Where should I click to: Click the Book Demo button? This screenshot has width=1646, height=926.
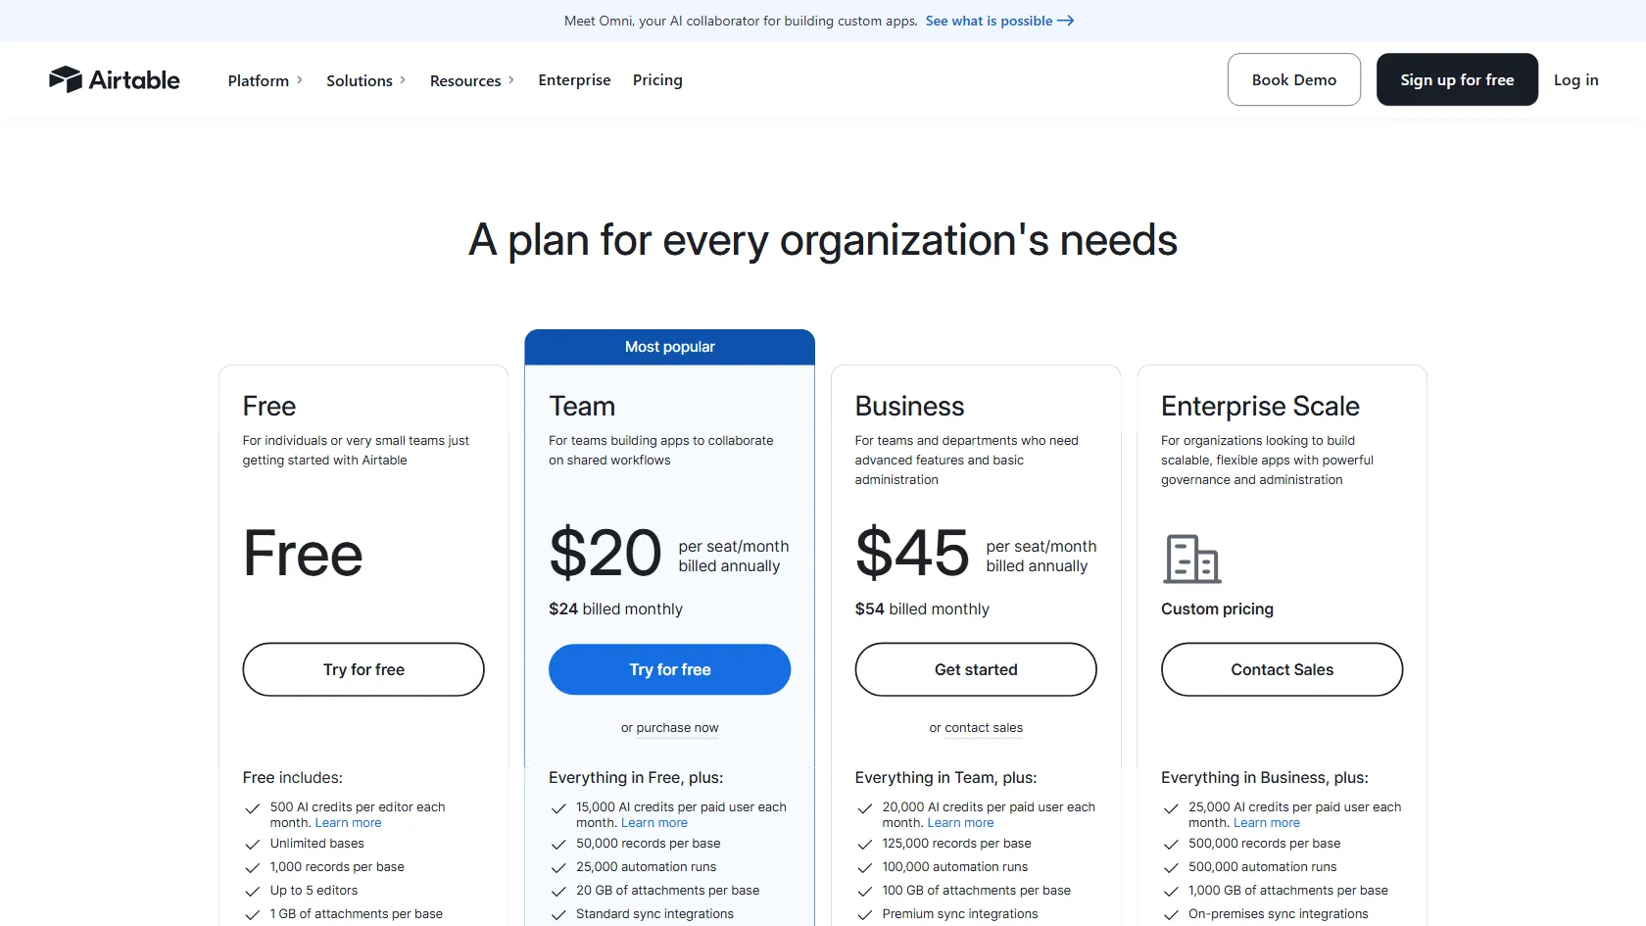point(1294,79)
